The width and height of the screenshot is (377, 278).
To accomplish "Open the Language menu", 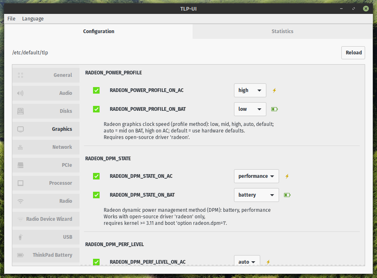I will coord(33,19).
